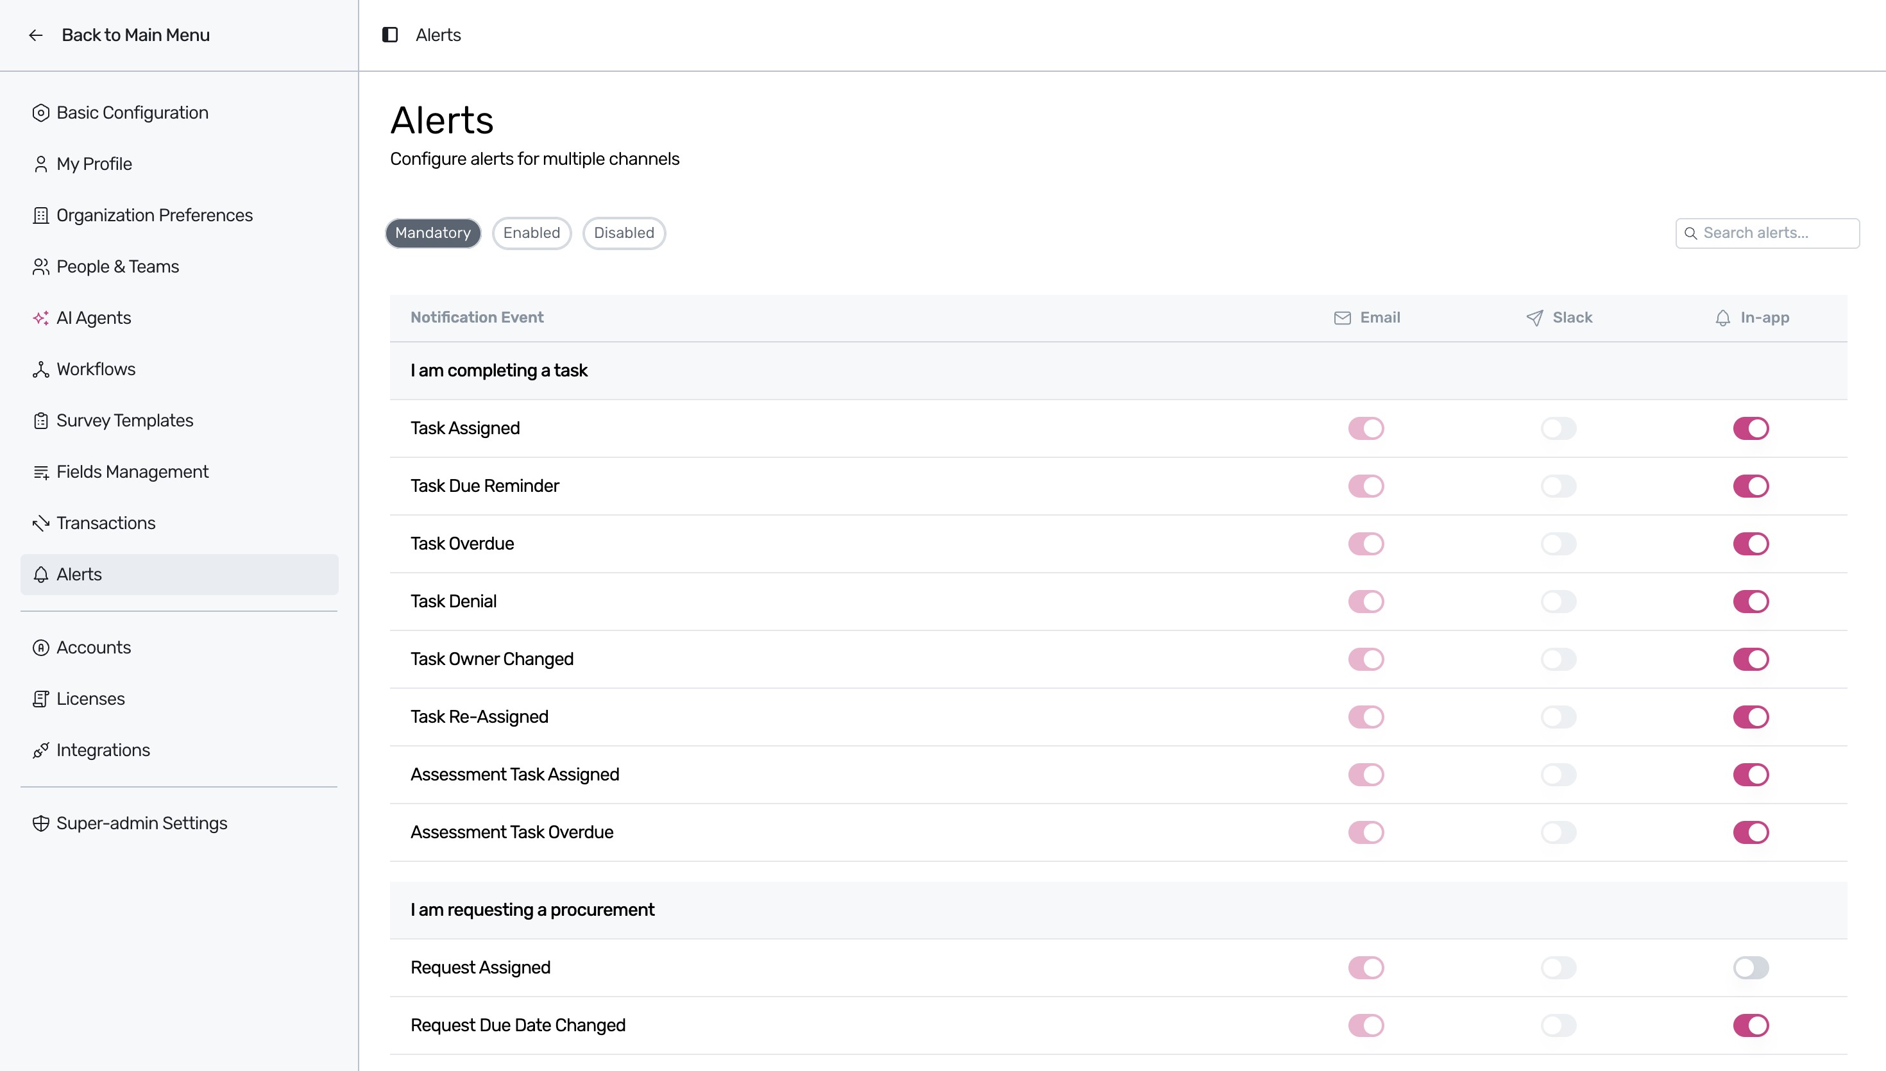Click the Alerts breadcrumb title

coord(438,35)
